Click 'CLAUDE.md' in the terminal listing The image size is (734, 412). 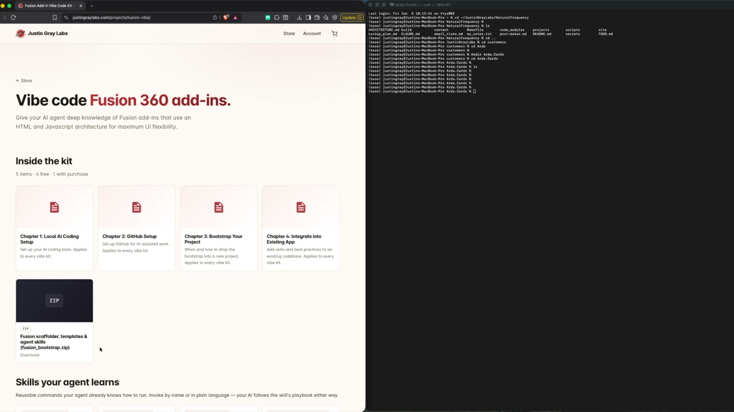[x=410, y=34]
